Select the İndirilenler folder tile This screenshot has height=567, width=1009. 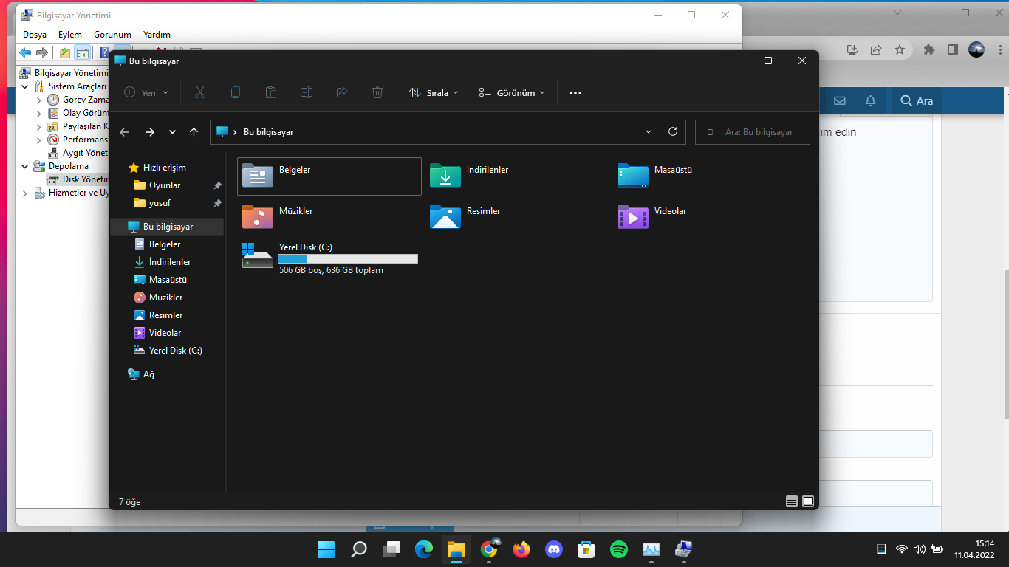point(517,176)
